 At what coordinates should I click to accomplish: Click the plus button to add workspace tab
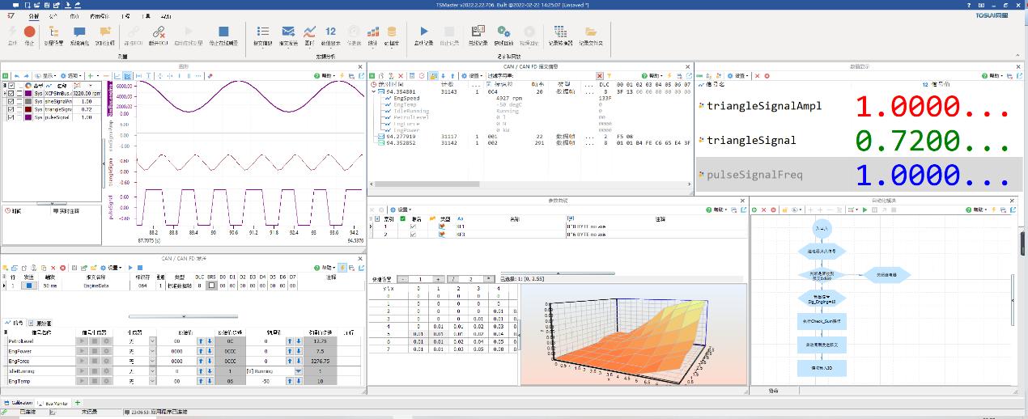point(79,402)
